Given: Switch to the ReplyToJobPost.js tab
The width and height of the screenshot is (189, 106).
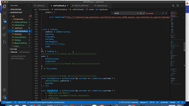Looking at the screenshot, I should [81, 6].
